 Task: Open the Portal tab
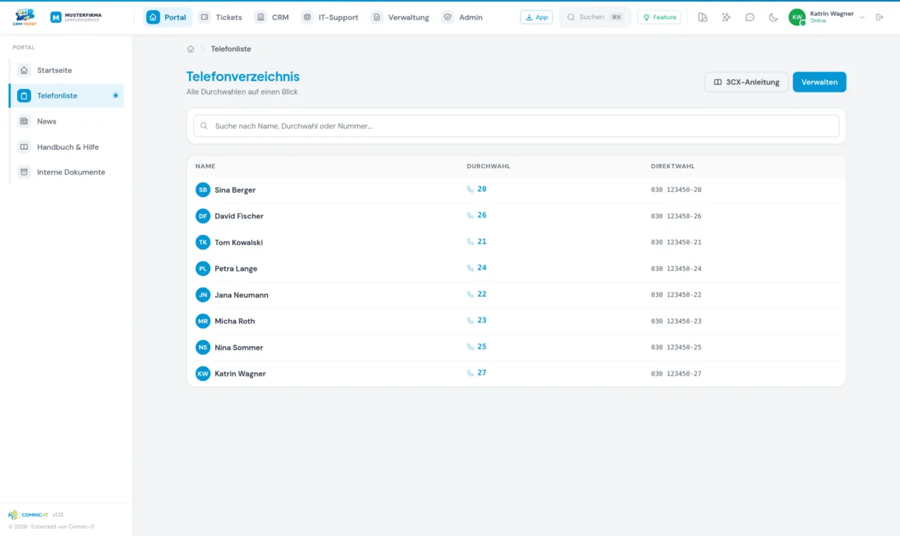[167, 17]
